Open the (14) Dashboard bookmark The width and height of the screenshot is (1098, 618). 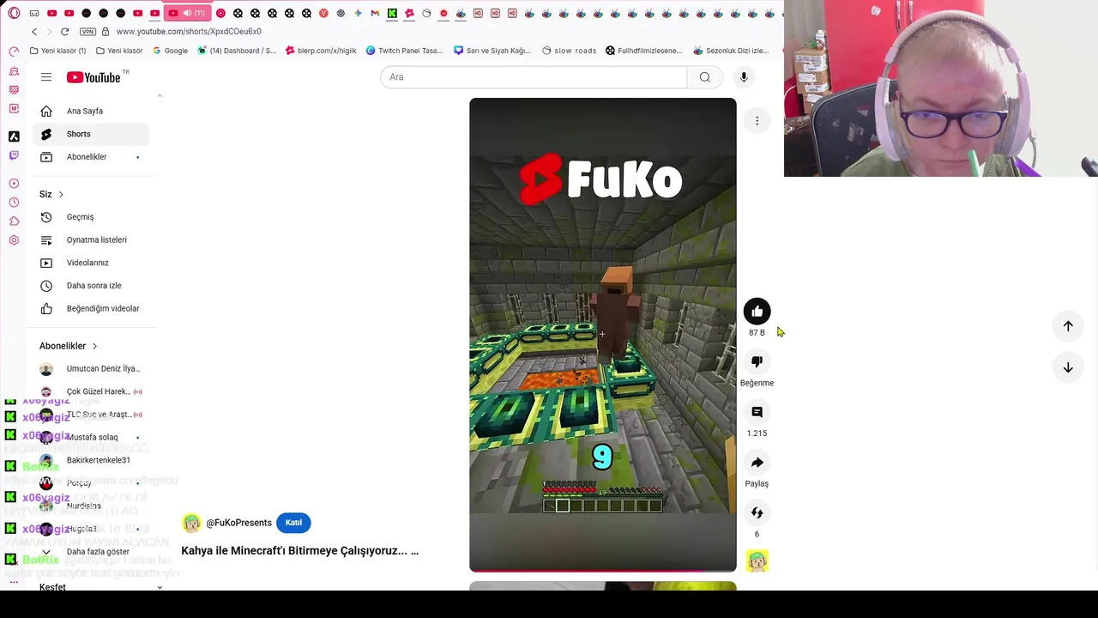point(237,51)
